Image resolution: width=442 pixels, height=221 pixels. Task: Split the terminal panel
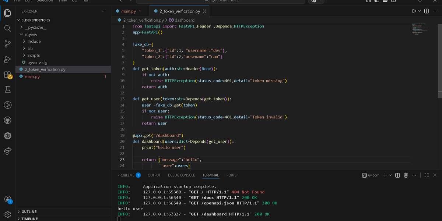397,175
